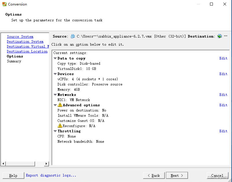This screenshot has width=232, height=182.
Task: Click 'CPU: None' throttling row
Action: (x=66, y=136)
